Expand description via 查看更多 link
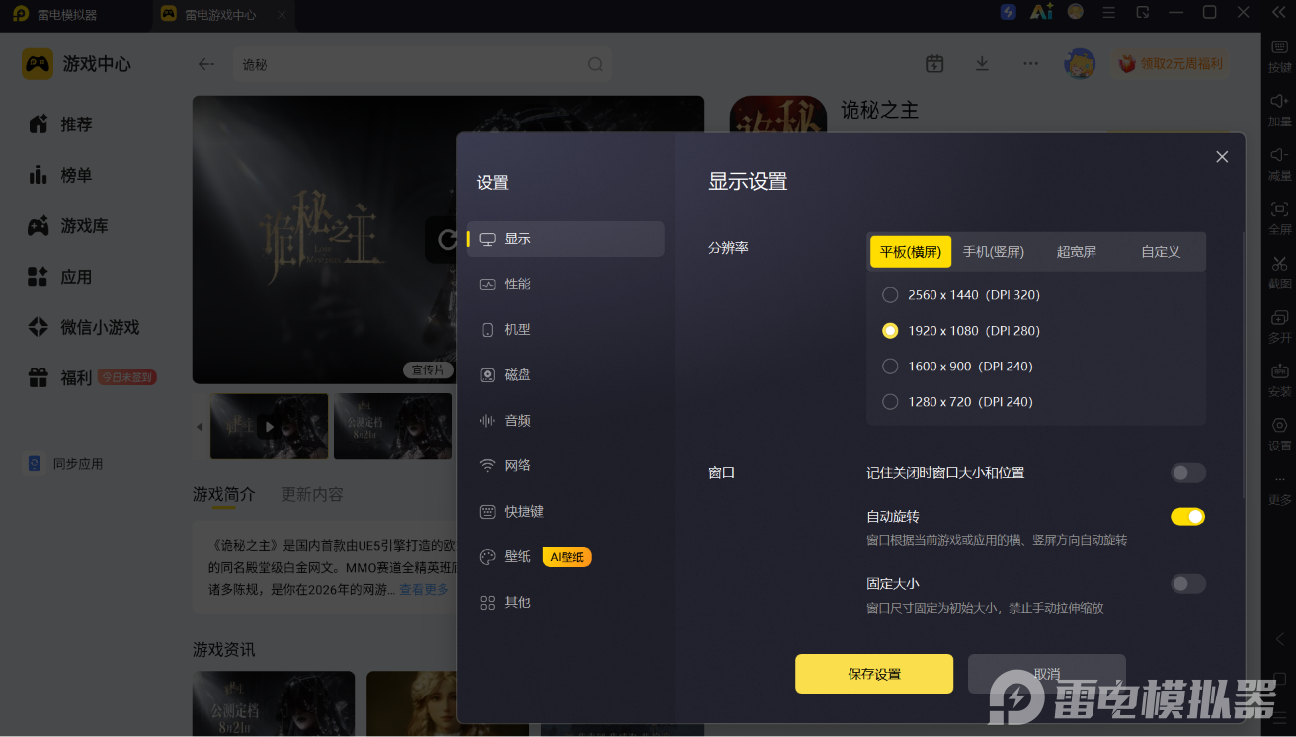 click(424, 590)
